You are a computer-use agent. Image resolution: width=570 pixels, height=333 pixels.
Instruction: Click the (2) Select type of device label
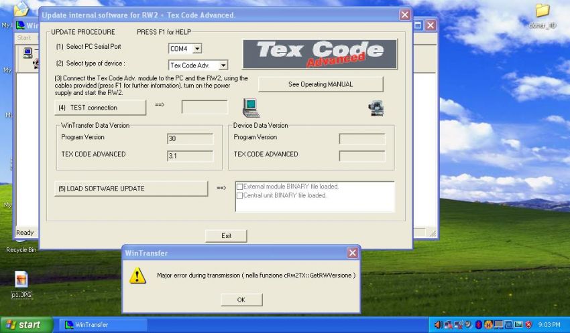tap(91, 63)
